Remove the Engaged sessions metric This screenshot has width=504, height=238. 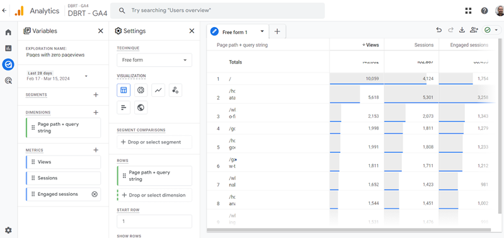[94, 194]
